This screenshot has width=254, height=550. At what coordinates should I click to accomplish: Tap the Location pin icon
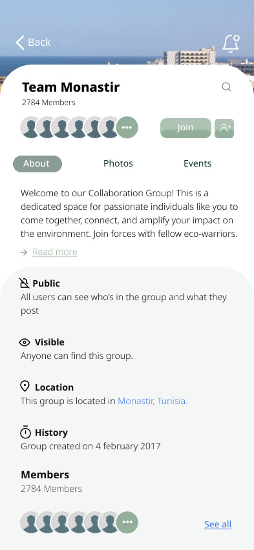tap(25, 387)
